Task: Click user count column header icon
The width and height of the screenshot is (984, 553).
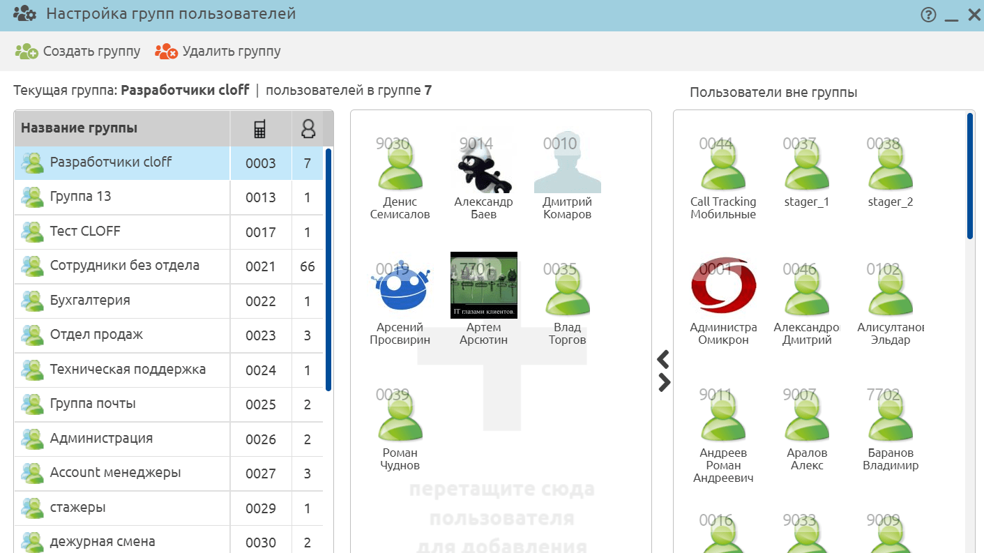Action: tap(308, 129)
